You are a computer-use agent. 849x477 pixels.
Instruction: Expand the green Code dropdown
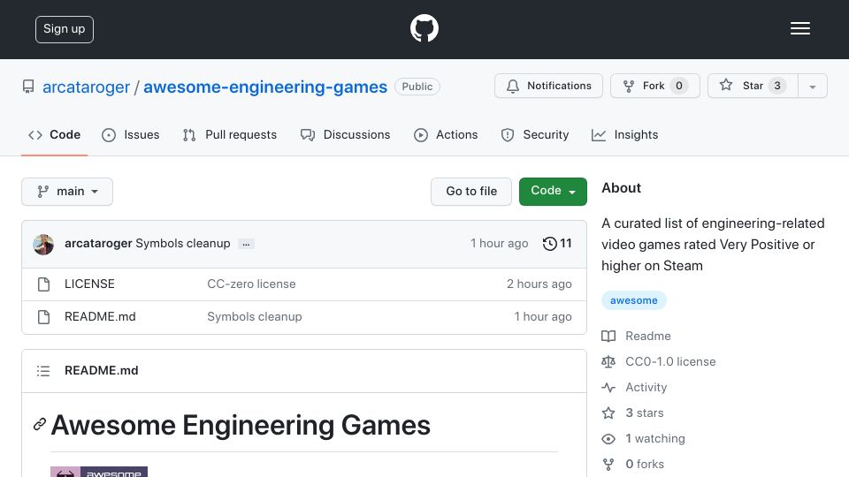click(553, 192)
